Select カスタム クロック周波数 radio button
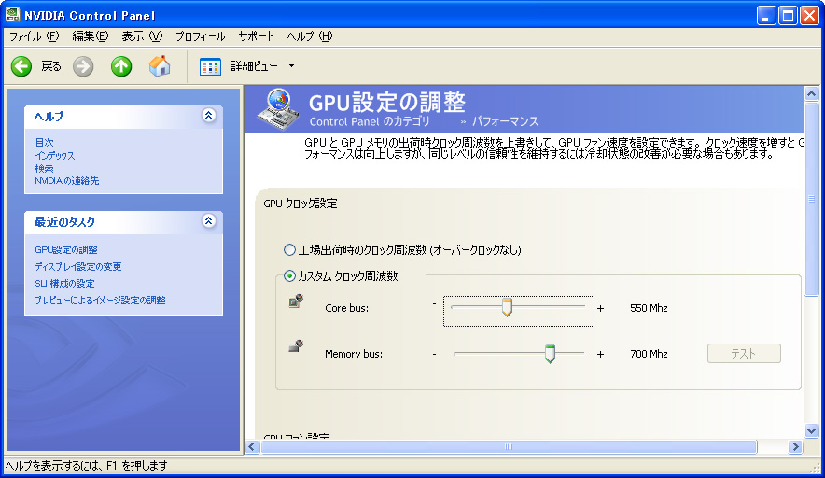 pyautogui.click(x=289, y=275)
